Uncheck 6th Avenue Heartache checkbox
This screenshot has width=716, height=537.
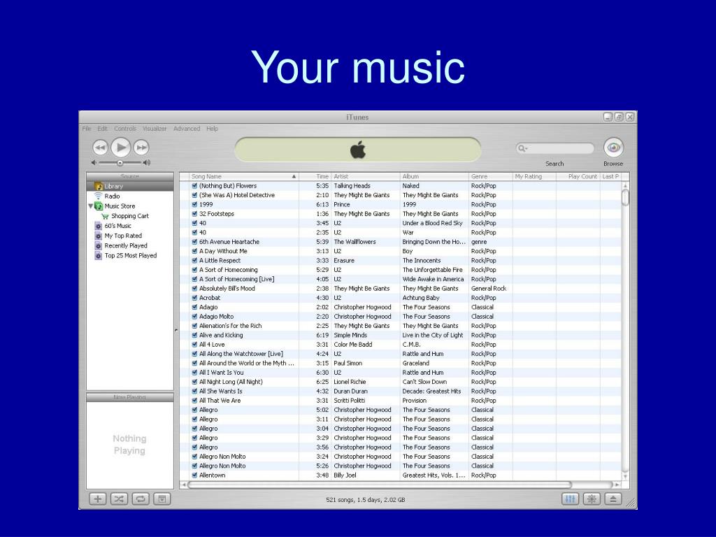[x=194, y=241]
